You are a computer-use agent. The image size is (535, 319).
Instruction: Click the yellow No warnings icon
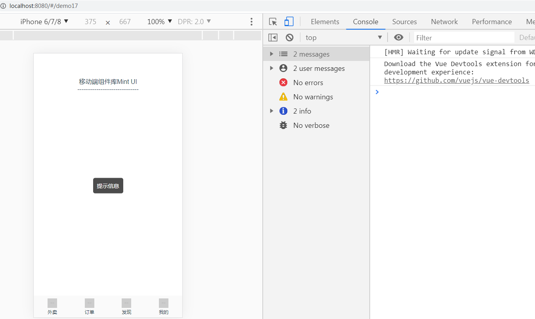click(x=283, y=97)
